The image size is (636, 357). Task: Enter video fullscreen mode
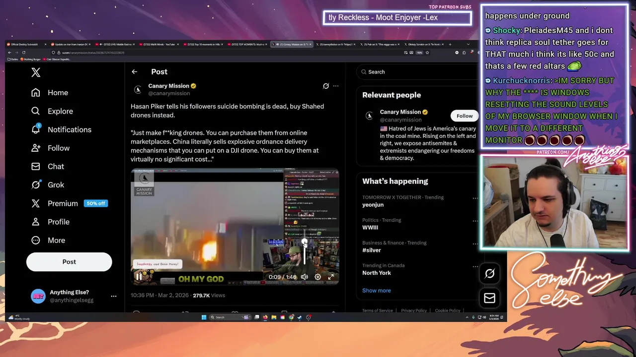click(x=330, y=277)
